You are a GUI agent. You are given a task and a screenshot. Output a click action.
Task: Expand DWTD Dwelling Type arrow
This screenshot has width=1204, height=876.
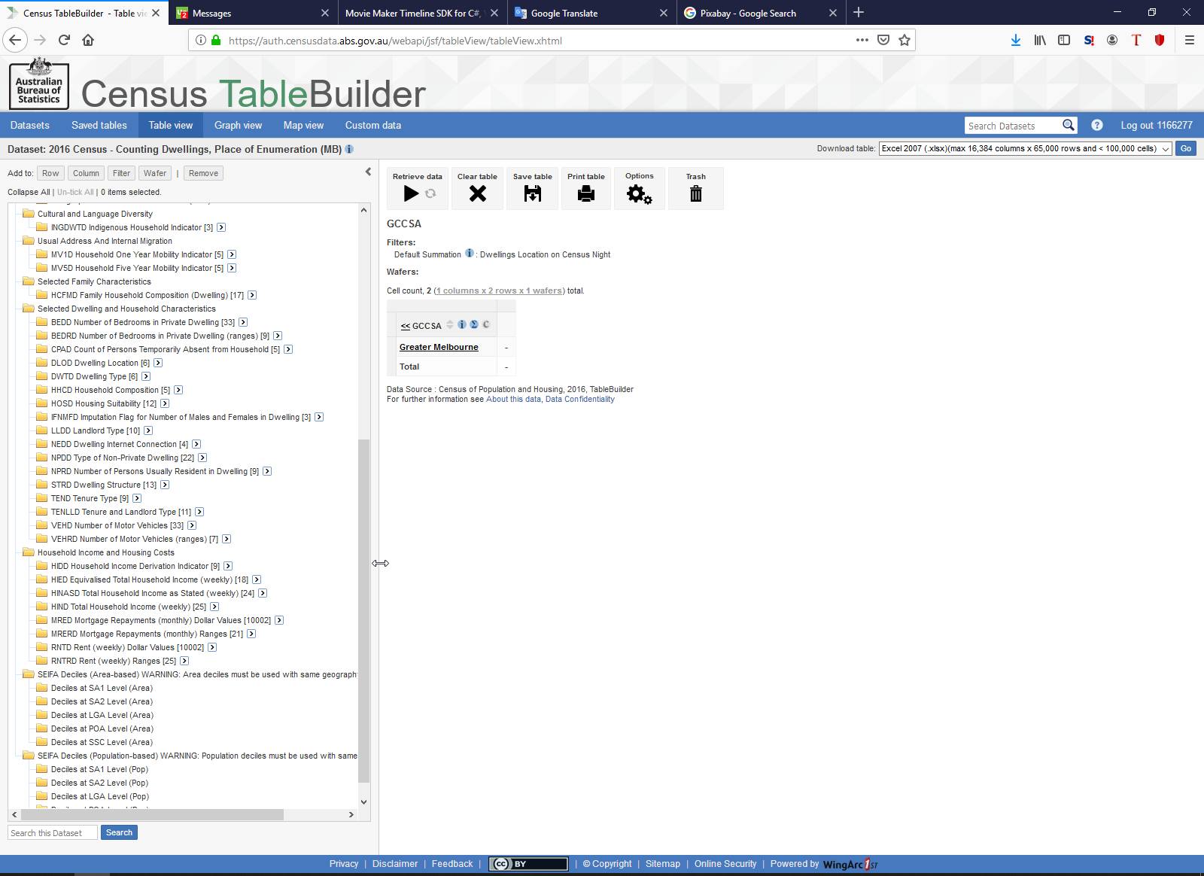point(146,376)
